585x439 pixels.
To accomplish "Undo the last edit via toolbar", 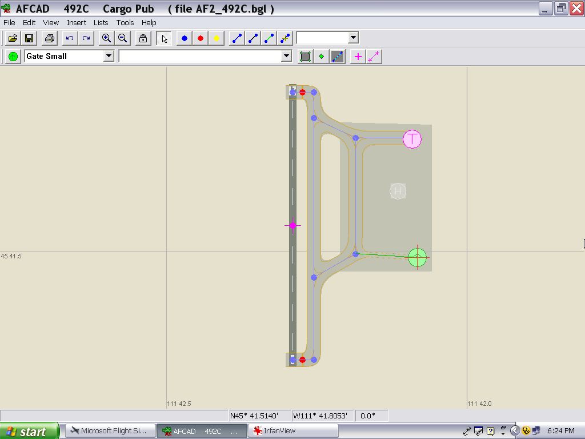I will [70, 38].
